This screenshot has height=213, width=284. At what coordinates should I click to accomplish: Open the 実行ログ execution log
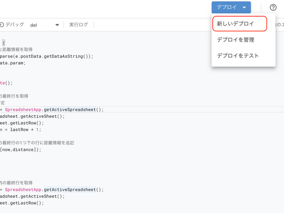[79, 25]
